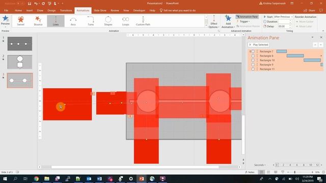Viewport: 326px width, 183px height.
Task: Open the Effect Options menu
Action: 214,21
